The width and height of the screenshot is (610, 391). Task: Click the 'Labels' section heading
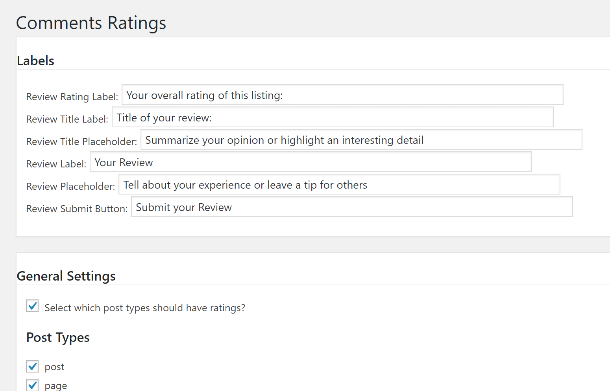pos(35,61)
